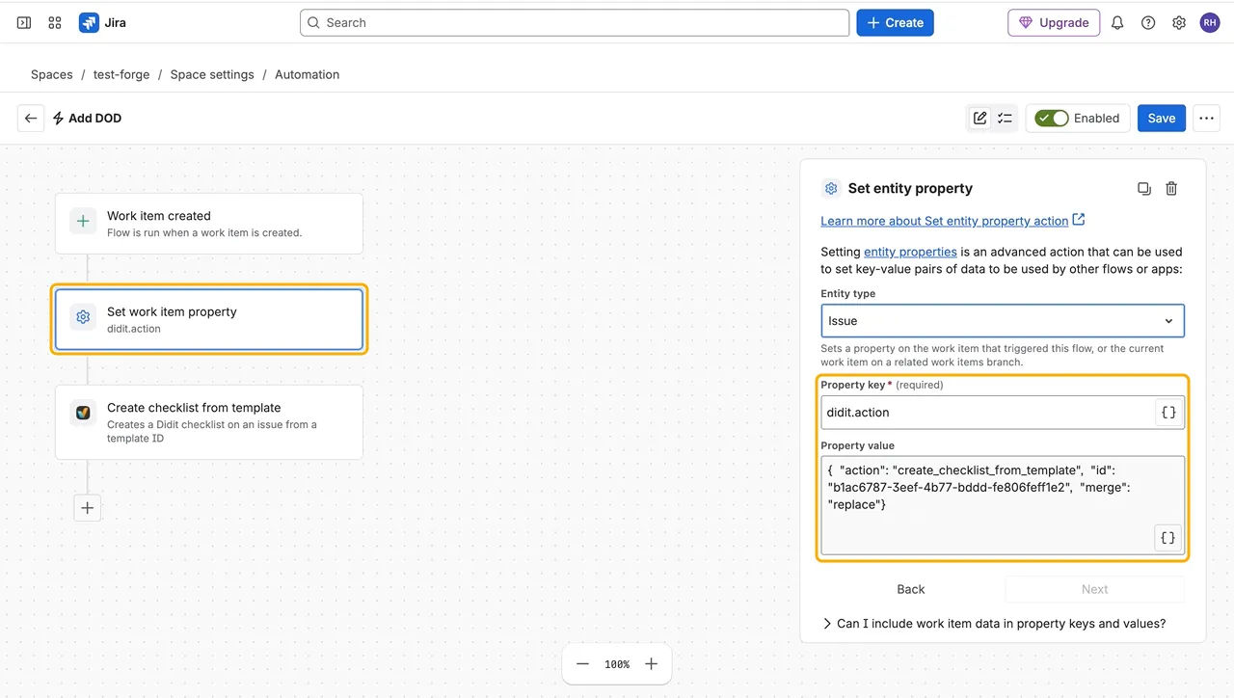Open the help question mark icon
Screen dimensions: 1234x698
pos(1148,22)
